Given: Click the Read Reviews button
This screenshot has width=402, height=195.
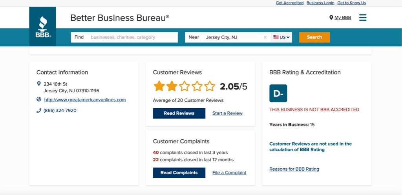Looking at the screenshot, I should click(x=179, y=113).
